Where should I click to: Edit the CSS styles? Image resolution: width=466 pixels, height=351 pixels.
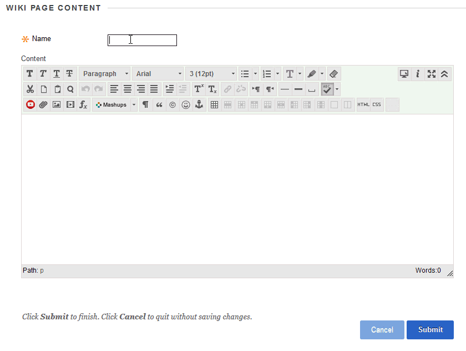[x=377, y=104]
